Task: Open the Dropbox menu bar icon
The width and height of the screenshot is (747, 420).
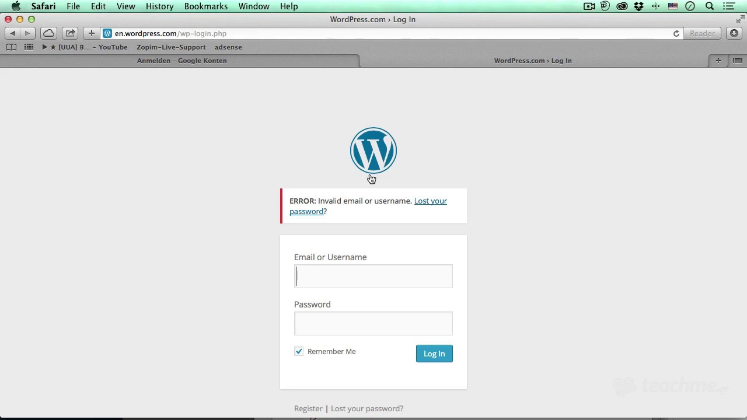Action: [638, 6]
